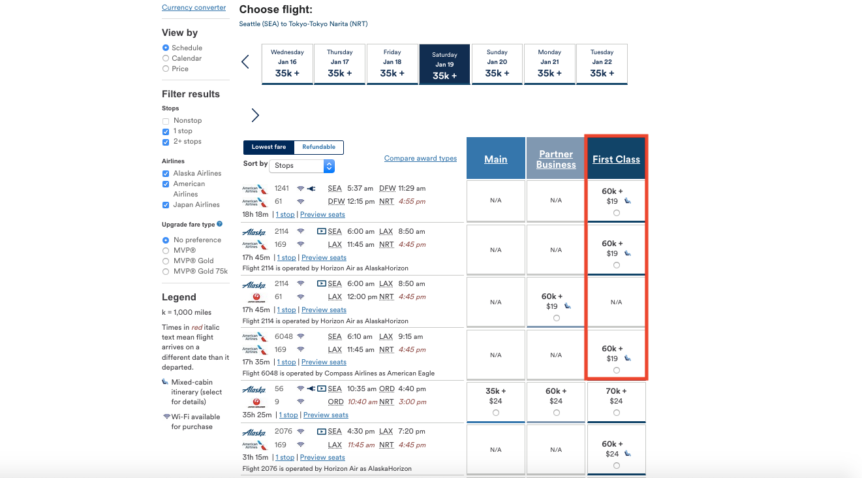The height and width of the screenshot is (478, 862).
Task: Uncheck the Japan Airlines filter
Action: [x=166, y=205]
